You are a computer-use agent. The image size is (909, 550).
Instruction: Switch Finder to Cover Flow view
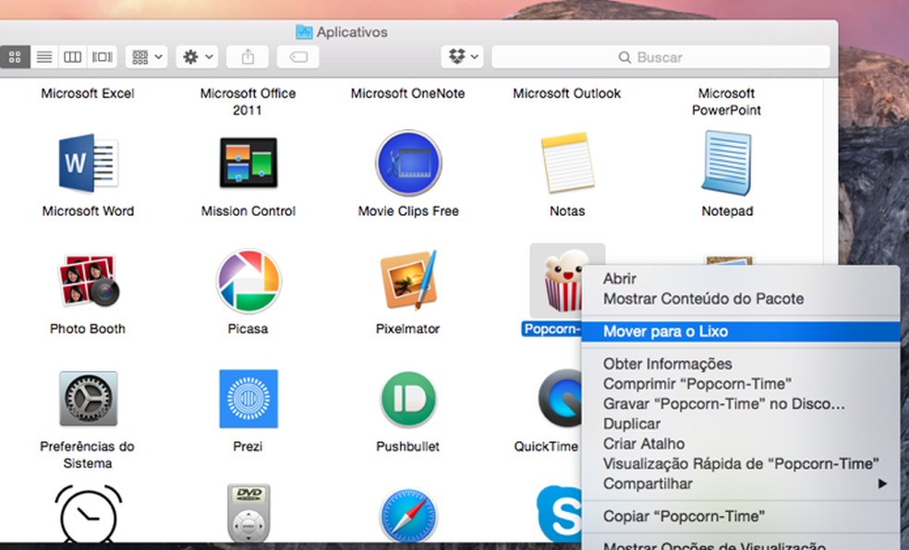pos(102,56)
